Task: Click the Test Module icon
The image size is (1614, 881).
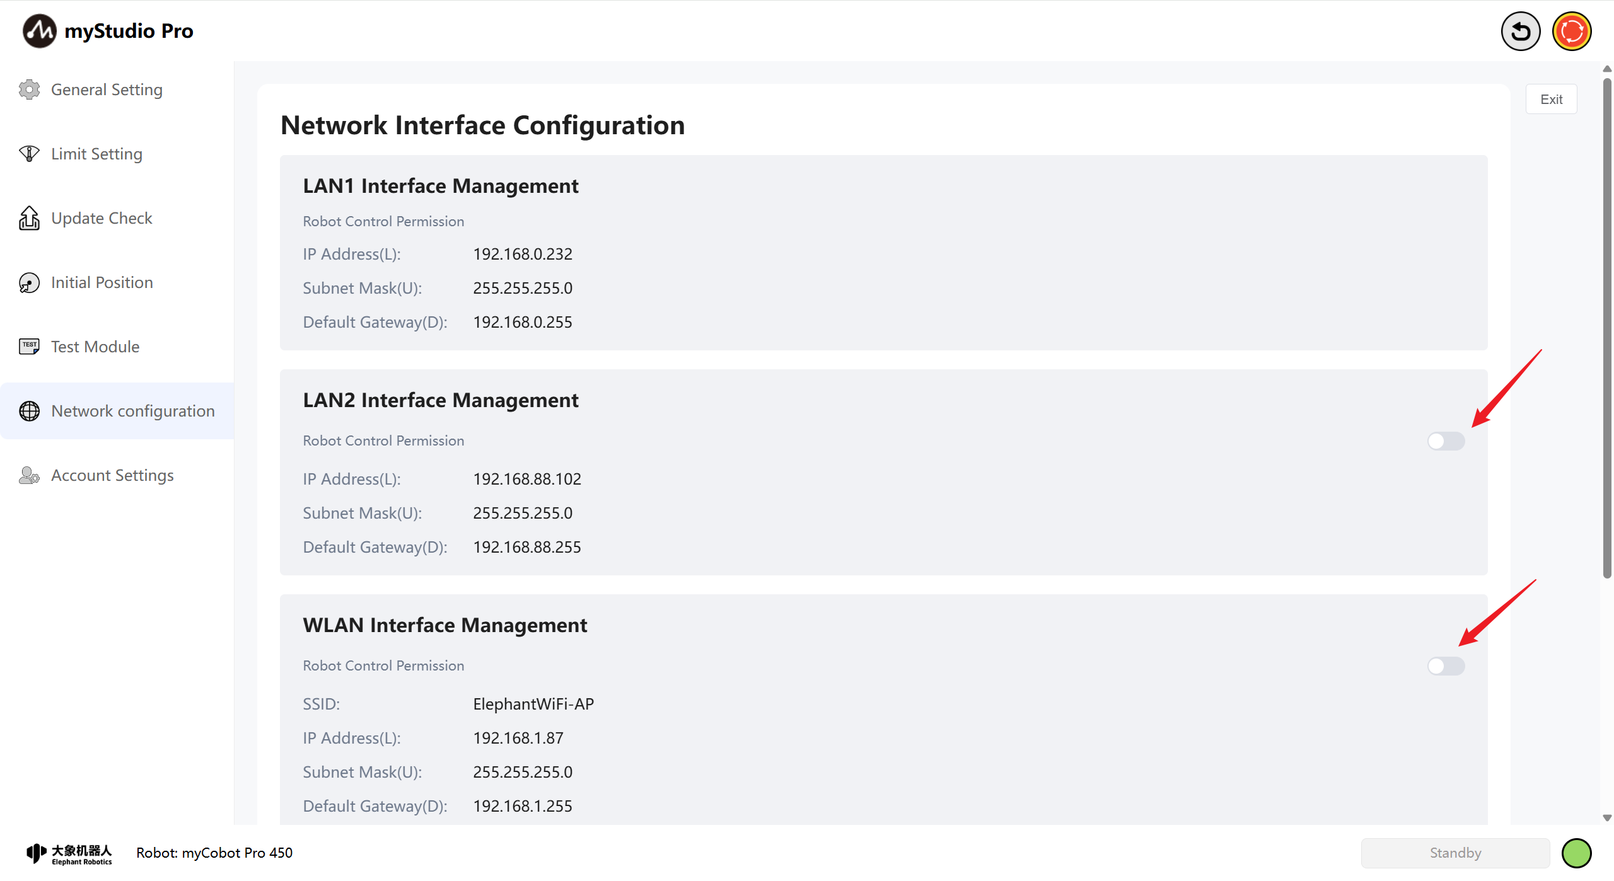Action: [29, 347]
